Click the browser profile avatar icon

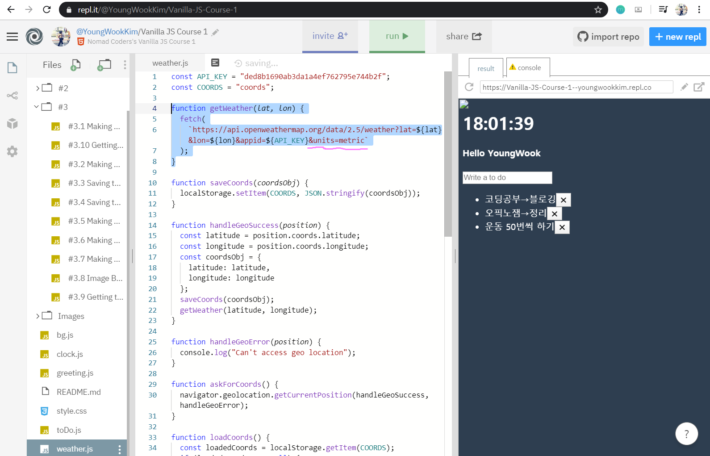[x=681, y=9]
